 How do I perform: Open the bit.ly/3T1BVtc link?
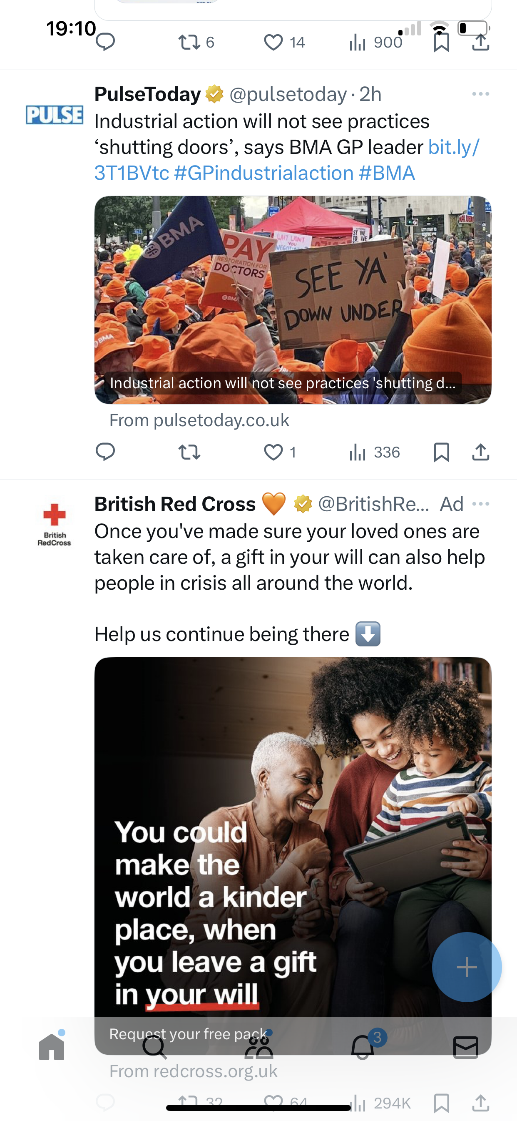pos(287,160)
